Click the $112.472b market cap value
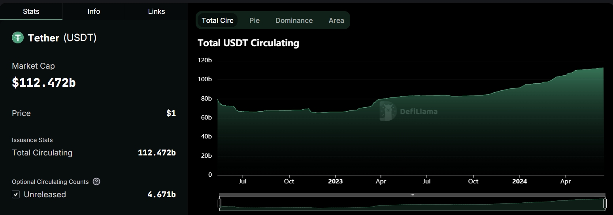This screenshot has width=613, height=215. pyautogui.click(x=43, y=82)
